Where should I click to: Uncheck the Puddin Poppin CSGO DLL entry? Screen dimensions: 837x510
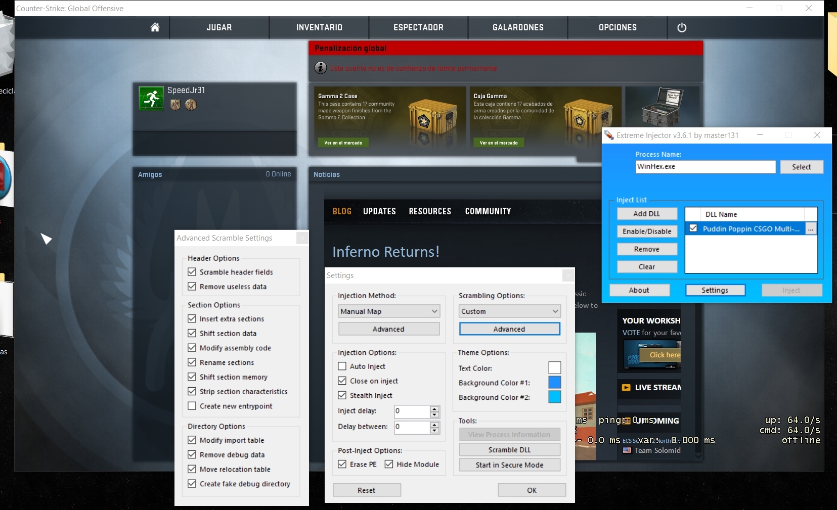[x=693, y=228]
